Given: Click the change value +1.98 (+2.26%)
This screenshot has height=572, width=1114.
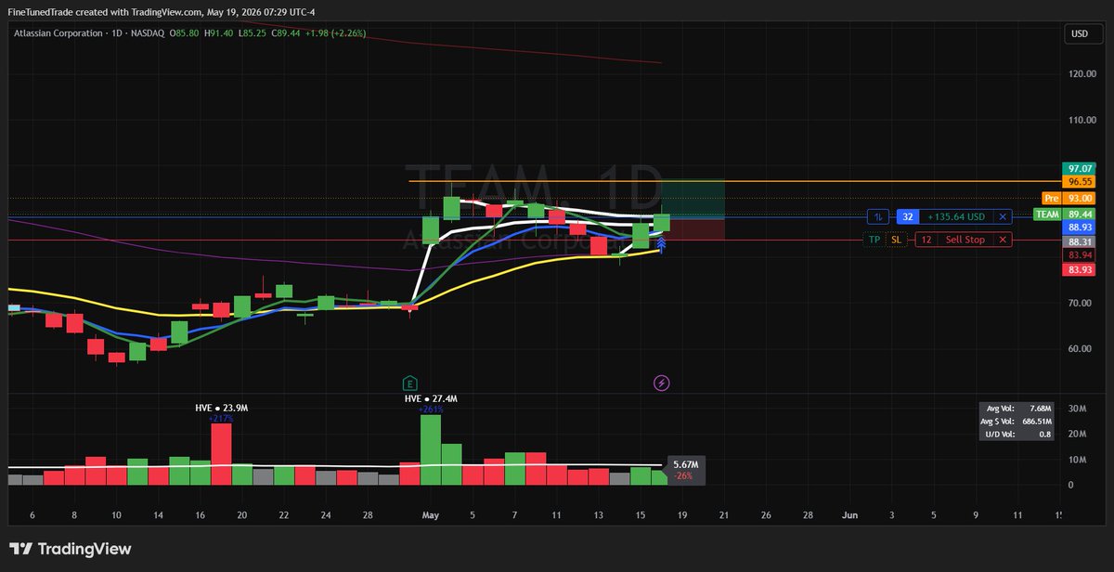Looking at the screenshot, I should pyautogui.click(x=334, y=33).
